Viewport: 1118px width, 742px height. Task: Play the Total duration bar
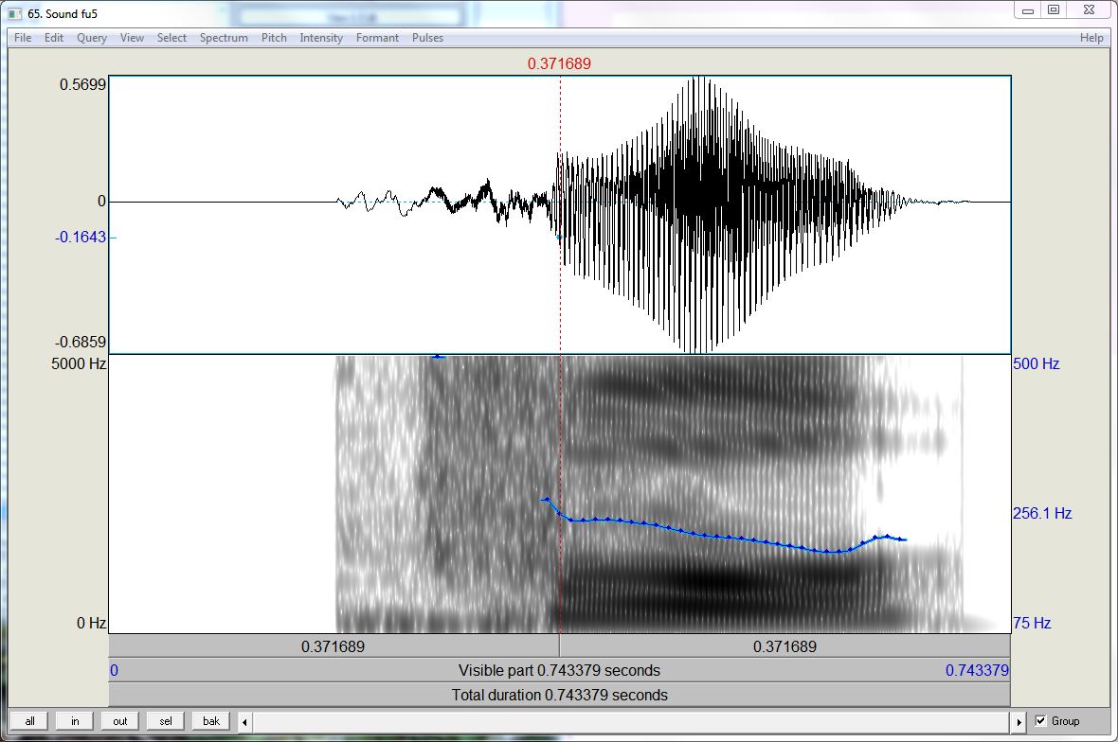[560, 695]
